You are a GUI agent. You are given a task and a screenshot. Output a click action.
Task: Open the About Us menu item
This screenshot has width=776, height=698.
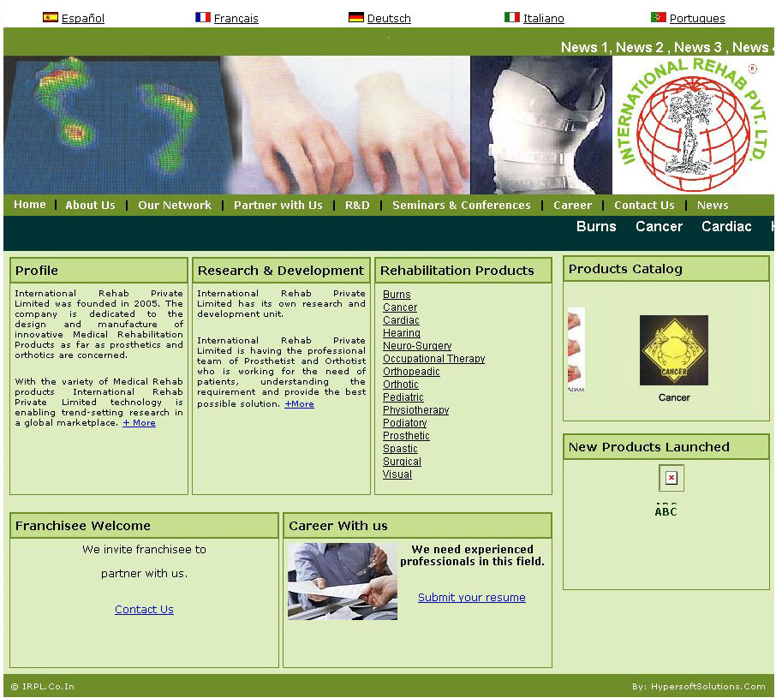coord(90,206)
